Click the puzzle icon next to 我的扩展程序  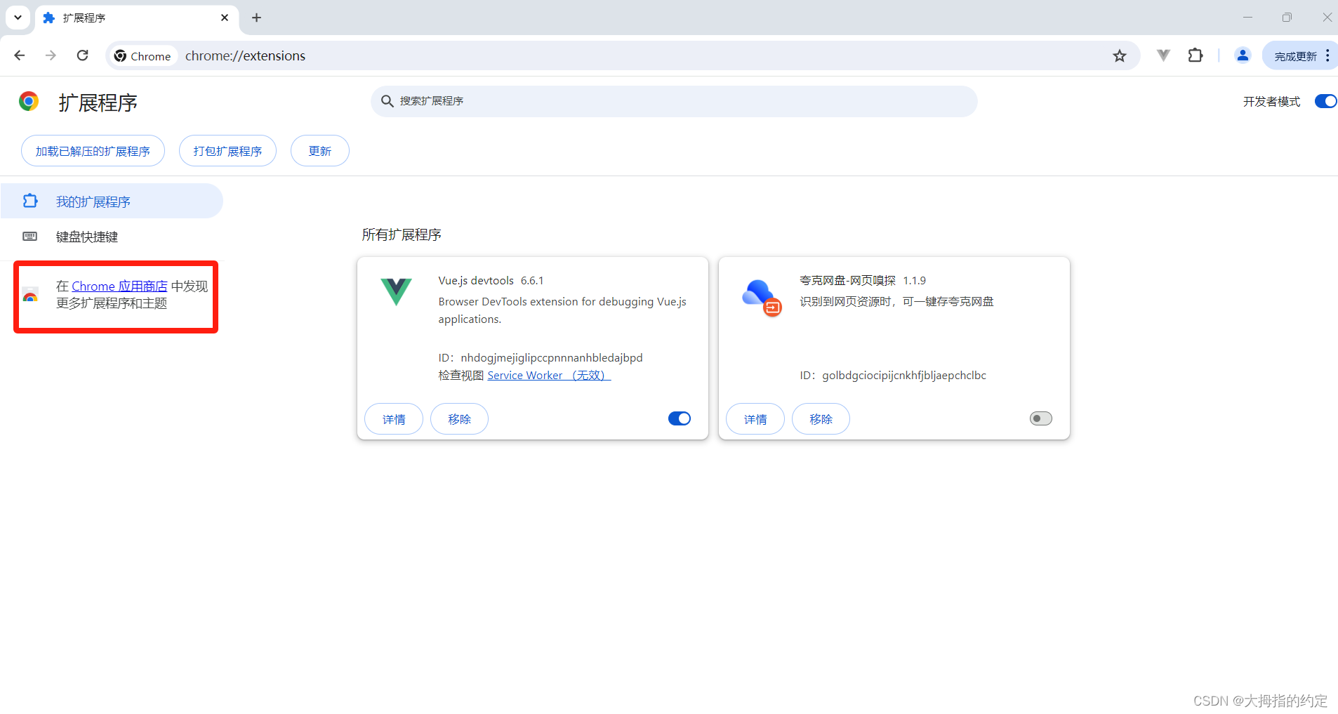[x=29, y=201]
